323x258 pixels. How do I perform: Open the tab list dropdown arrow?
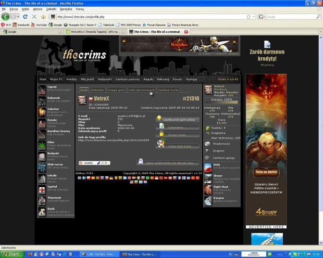320,32
